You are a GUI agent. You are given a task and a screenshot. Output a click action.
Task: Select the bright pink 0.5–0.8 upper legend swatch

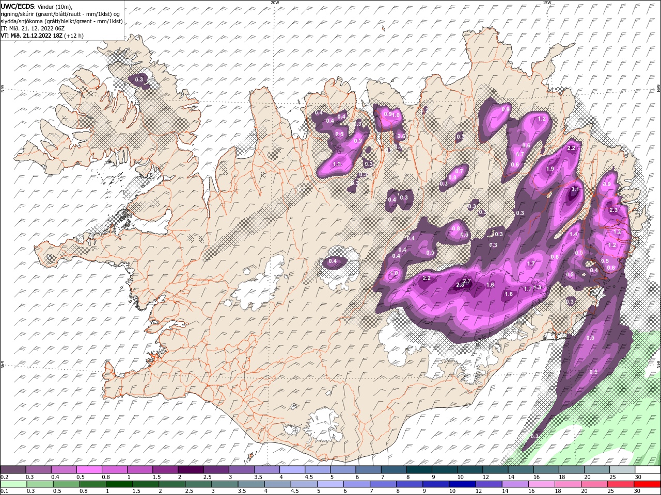click(89, 469)
